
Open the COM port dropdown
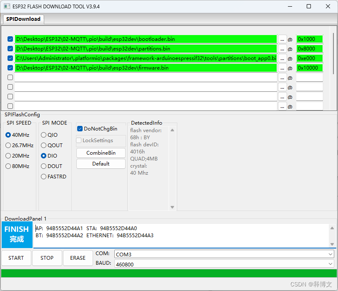[x=332, y=254]
